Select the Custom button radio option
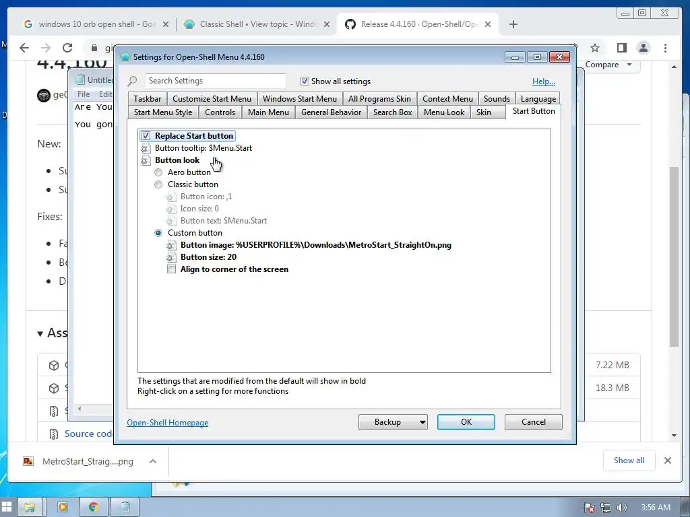Viewport: 690px width, 517px height. (158, 233)
